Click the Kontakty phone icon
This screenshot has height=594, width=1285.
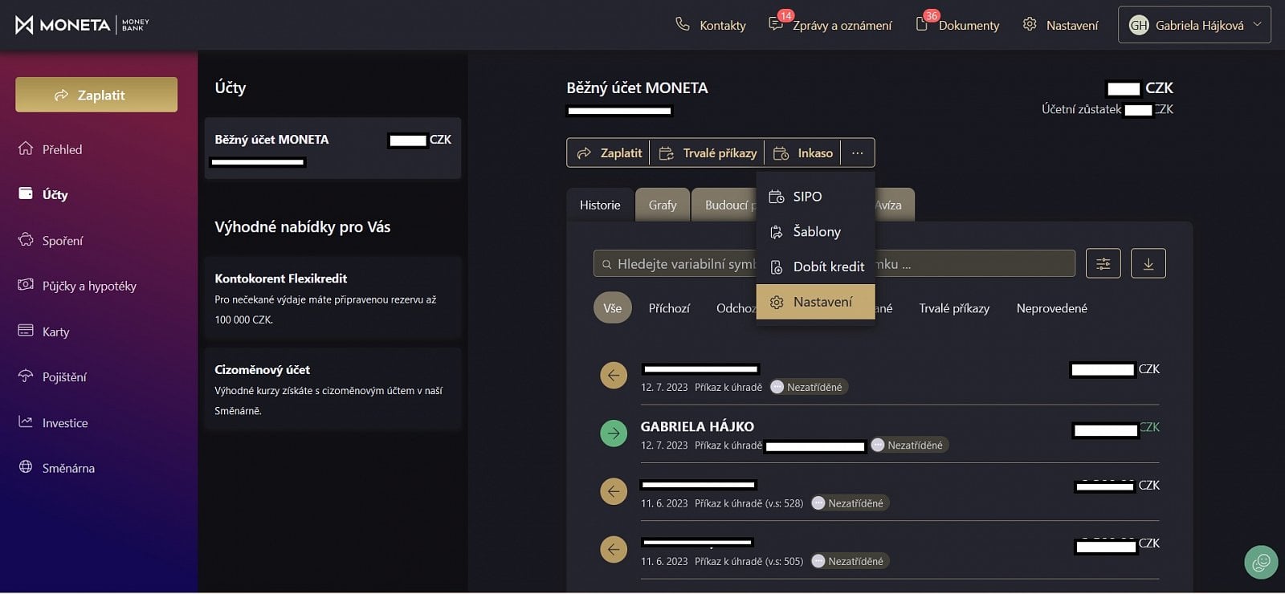(682, 24)
